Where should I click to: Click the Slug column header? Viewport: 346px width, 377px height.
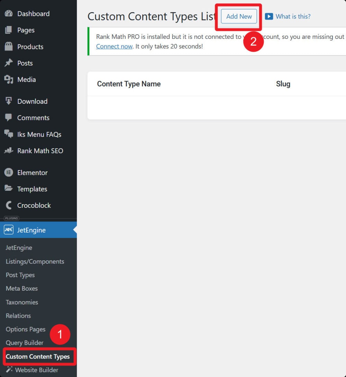point(283,84)
